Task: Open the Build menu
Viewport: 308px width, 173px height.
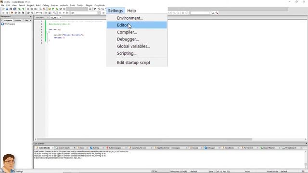Action: click(38, 5)
